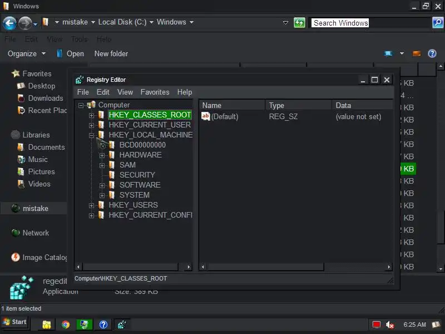This screenshot has height=334, width=445.
Task: Click the Image Catalog icon in sidebar
Action: 16,257
